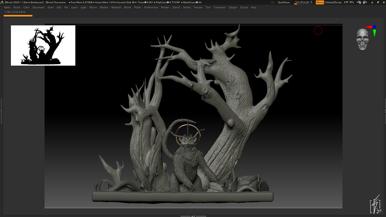Open the Brush menu
Image resolution: width=386 pixels, height=217 pixels.
[17, 7]
